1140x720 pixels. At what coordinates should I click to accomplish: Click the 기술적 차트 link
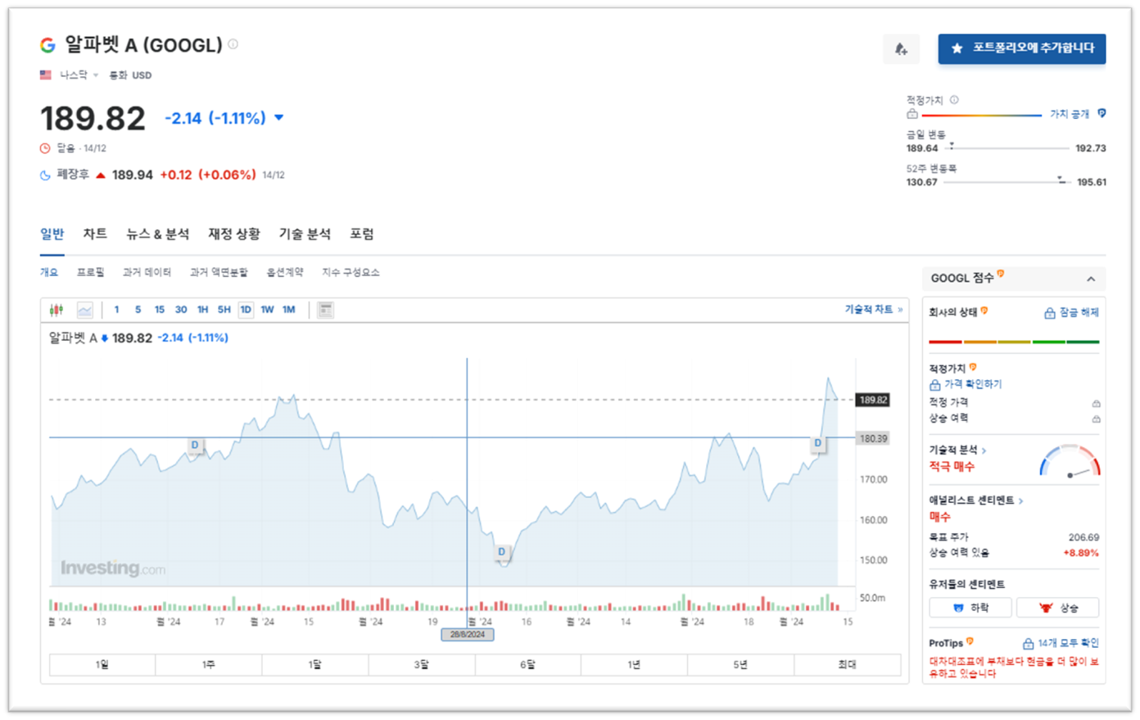(873, 310)
